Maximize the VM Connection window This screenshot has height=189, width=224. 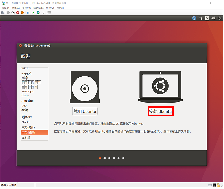[x=210, y=3]
